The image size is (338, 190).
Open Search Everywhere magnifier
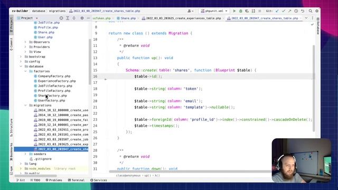coord(311,11)
